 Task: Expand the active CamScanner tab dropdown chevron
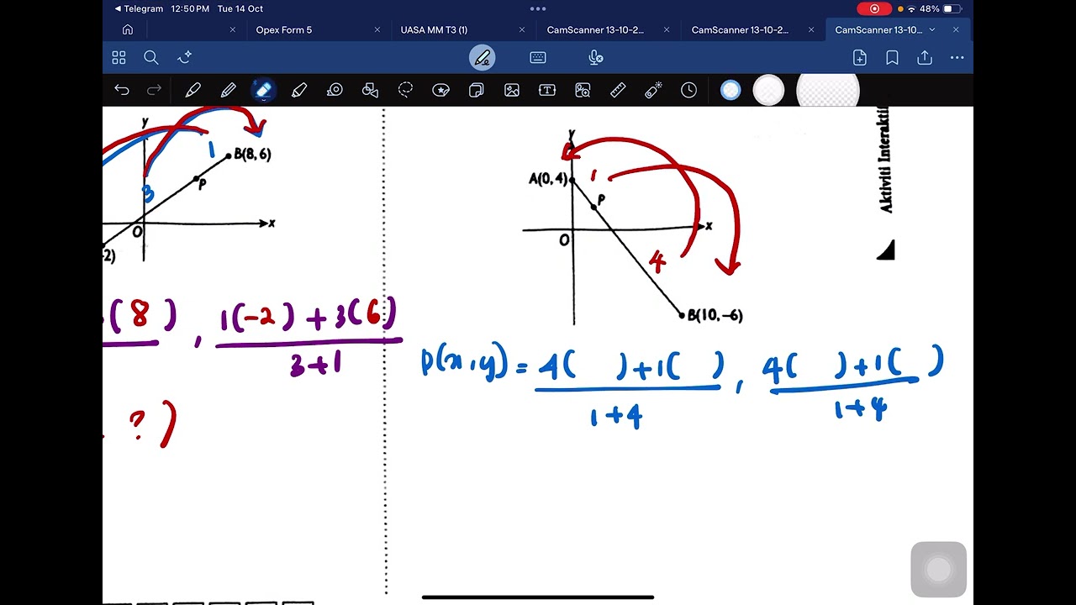[931, 29]
